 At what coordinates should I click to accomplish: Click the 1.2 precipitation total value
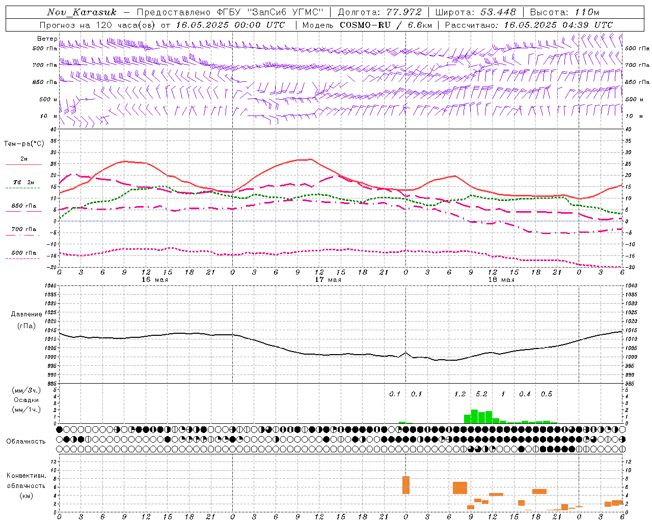(x=460, y=394)
